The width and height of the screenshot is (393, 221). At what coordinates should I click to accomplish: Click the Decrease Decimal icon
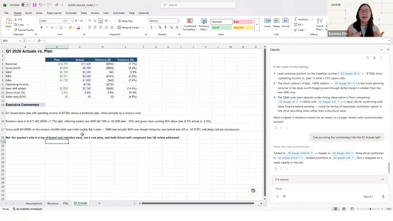coord(176,28)
